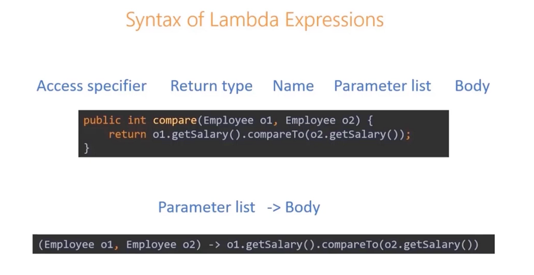Click the 'Syntax of Lambda Expressions' title

tap(254, 20)
